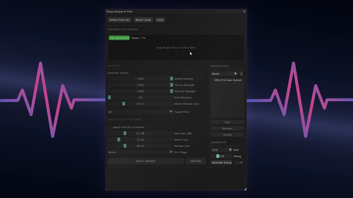Click the ORIGINAL button
The image size is (353, 198).
coord(196,161)
